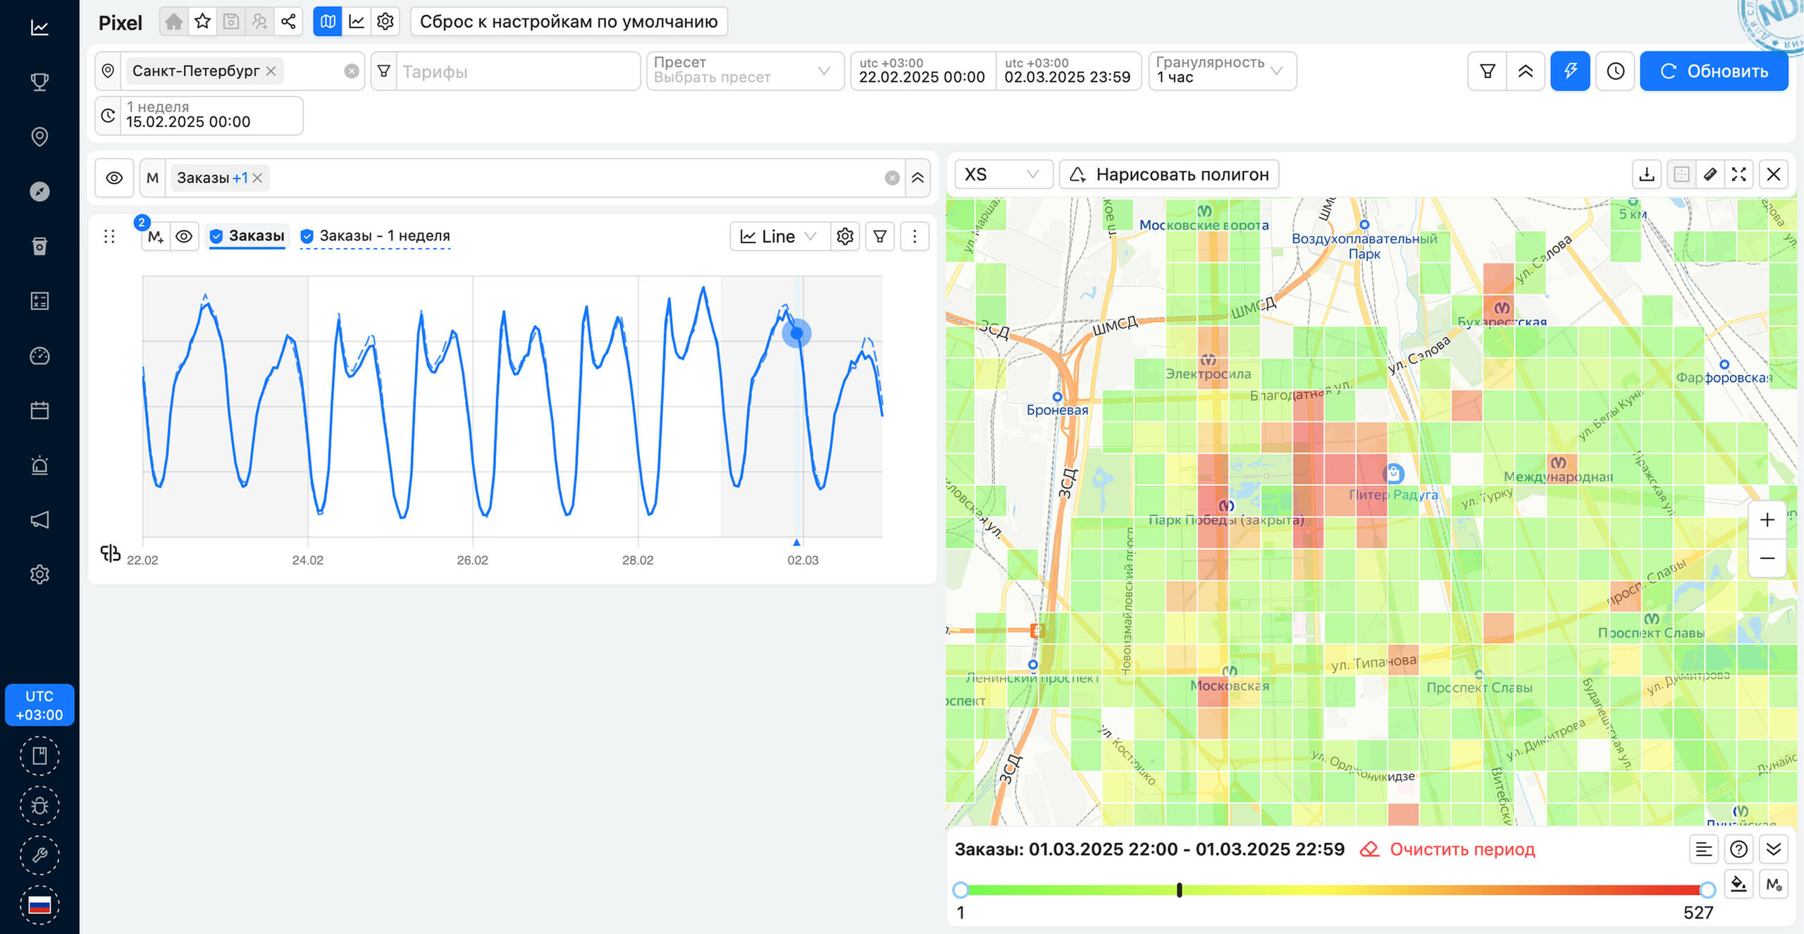Toggle the eye visibility icon beside the metrics field
This screenshot has height=934, width=1804.
(114, 178)
